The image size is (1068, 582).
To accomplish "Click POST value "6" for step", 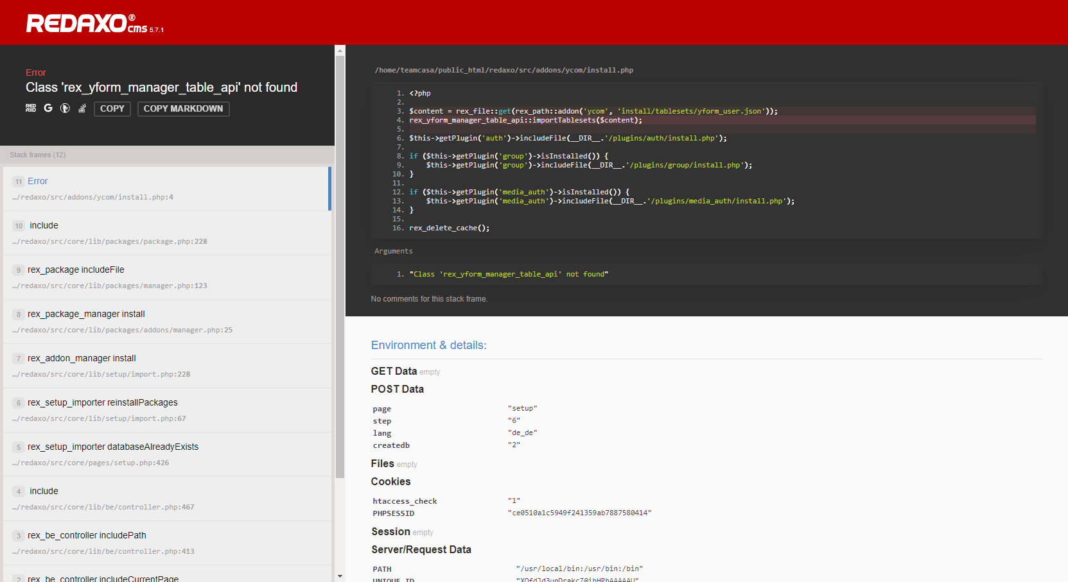I will [x=514, y=420].
